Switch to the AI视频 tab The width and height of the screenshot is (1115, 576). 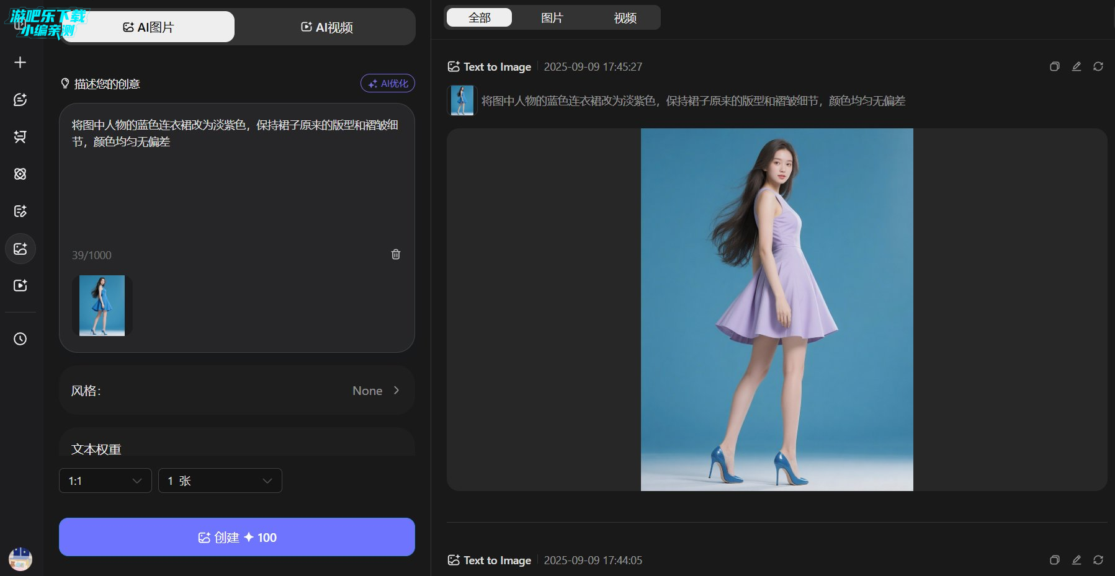pyautogui.click(x=326, y=27)
